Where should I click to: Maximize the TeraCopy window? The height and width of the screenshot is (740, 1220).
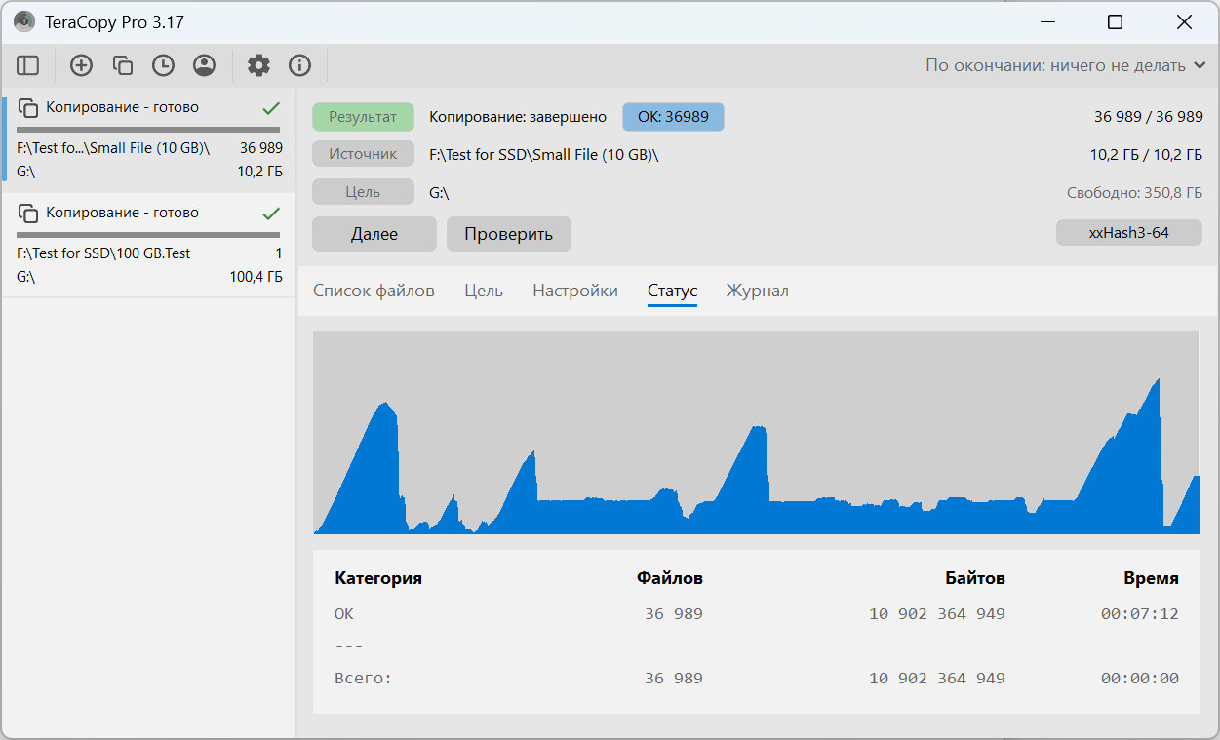pyautogui.click(x=1116, y=21)
